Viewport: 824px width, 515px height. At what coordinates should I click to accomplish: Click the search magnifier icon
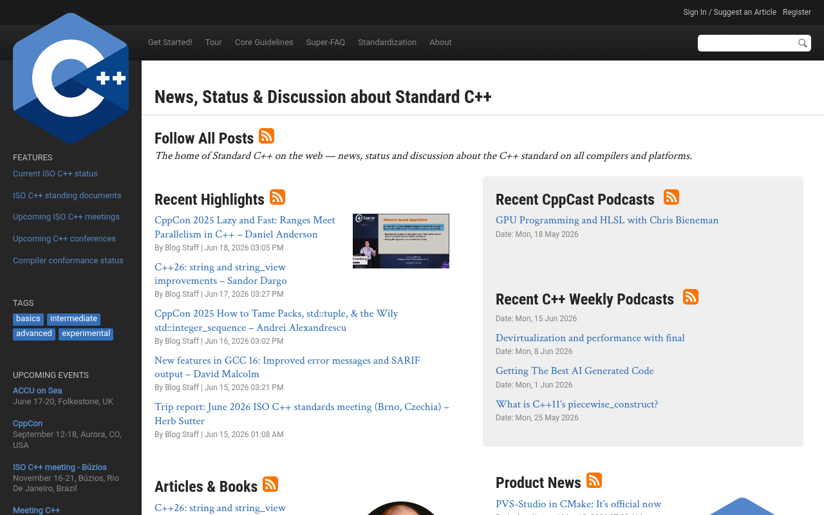[803, 43]
